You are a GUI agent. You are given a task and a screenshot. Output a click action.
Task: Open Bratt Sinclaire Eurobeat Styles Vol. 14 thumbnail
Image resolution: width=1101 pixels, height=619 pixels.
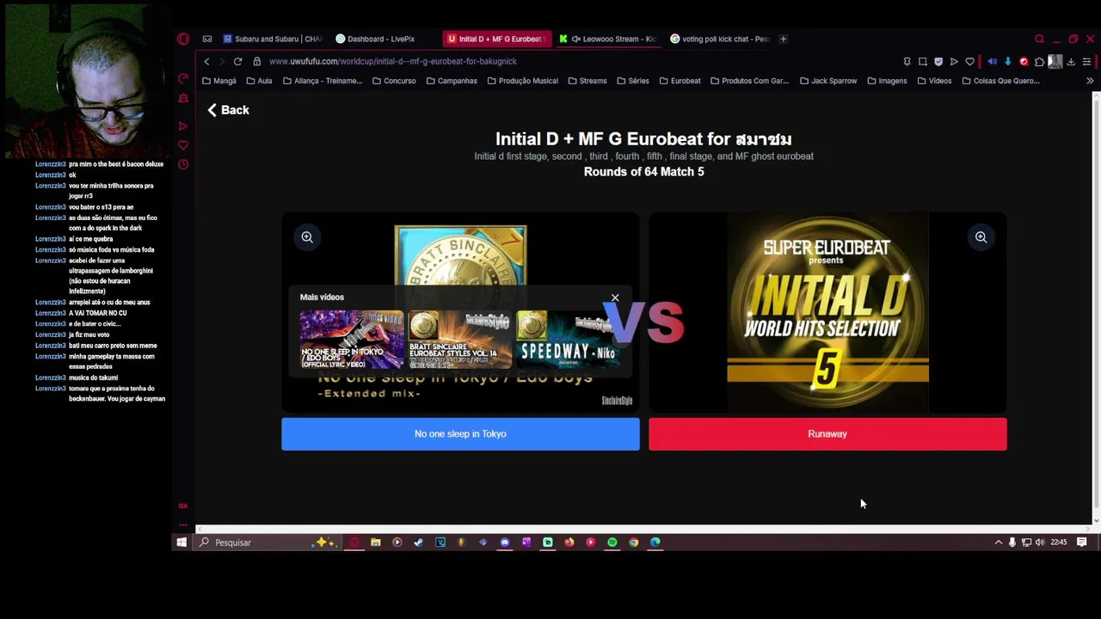(460, 340)
